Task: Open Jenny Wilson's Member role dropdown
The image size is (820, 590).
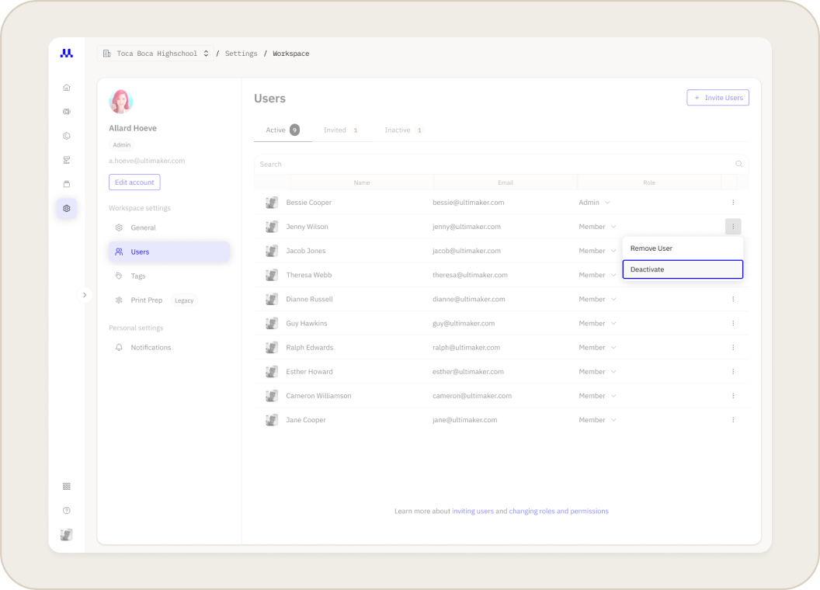Action: pos(598,227)
